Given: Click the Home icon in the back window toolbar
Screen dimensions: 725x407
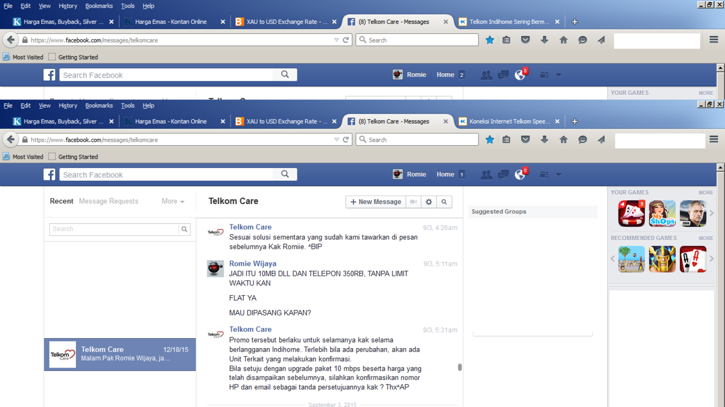Looking at the screenshot, I should [x=564, y=40].
